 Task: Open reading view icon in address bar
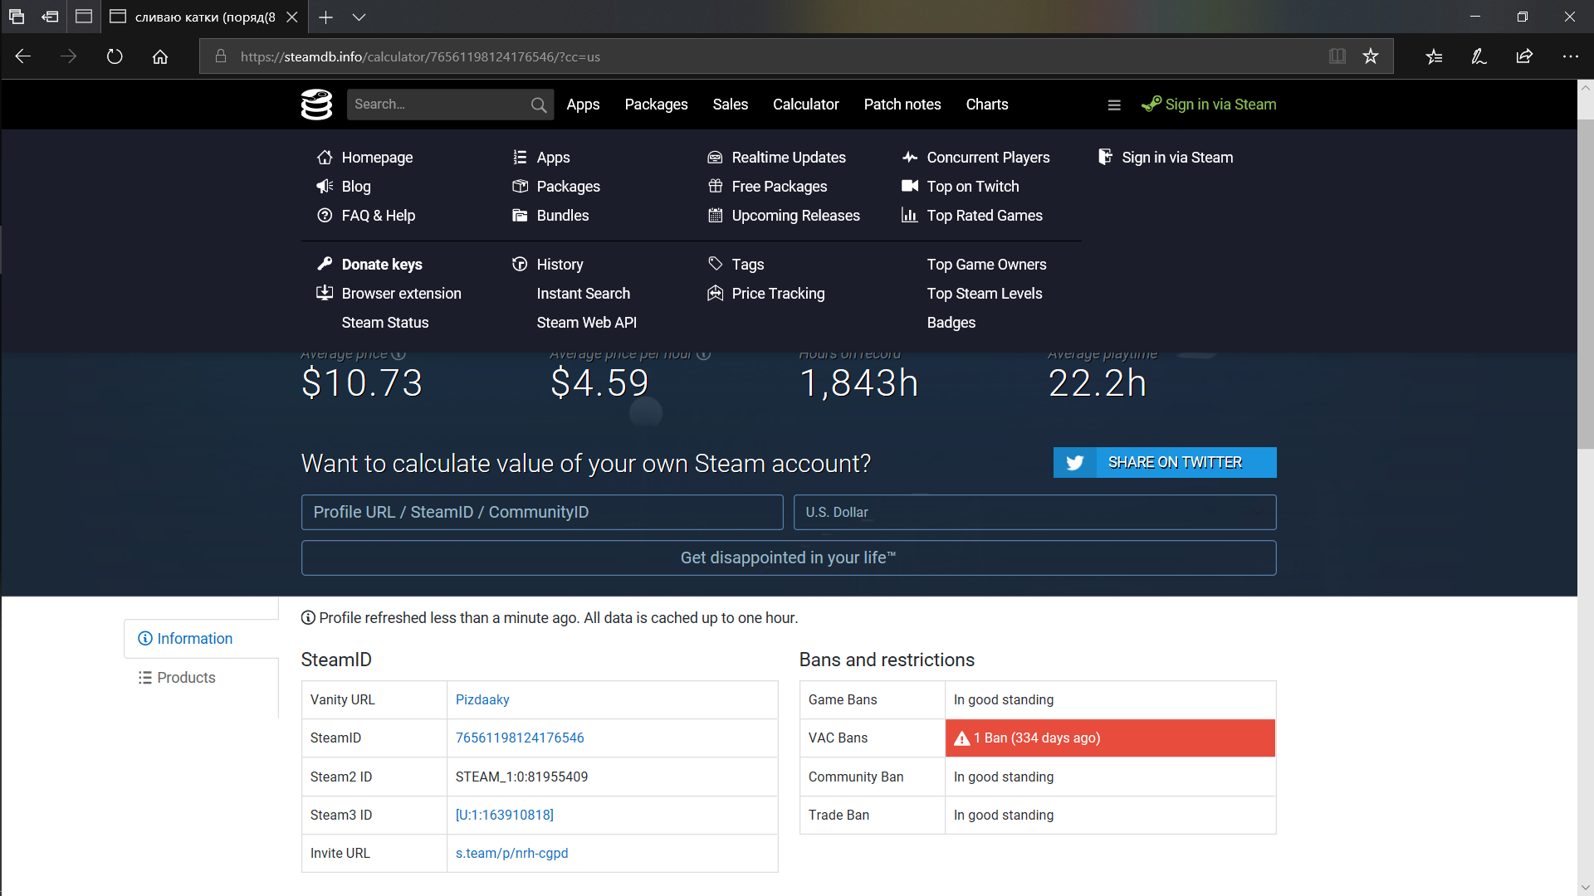tap(1337, 56)
